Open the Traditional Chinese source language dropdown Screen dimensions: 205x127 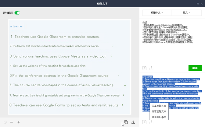point(157,13)
